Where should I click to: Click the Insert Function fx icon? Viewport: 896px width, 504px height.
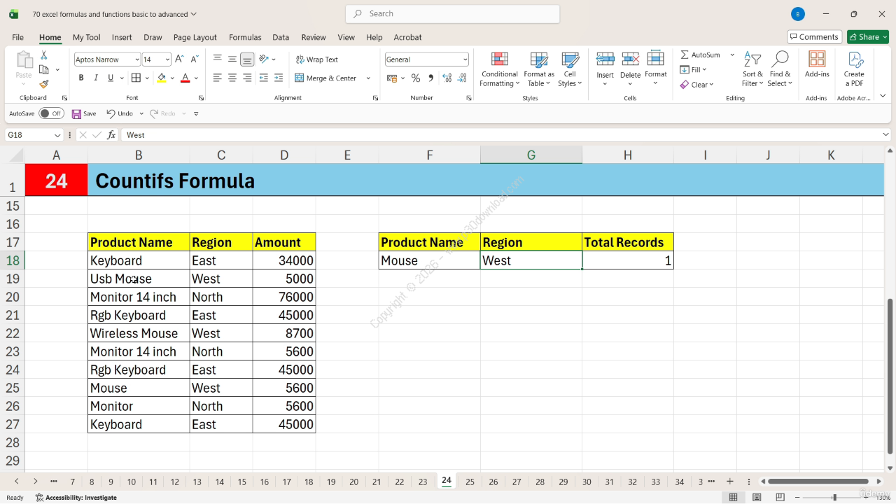[111, 135]
